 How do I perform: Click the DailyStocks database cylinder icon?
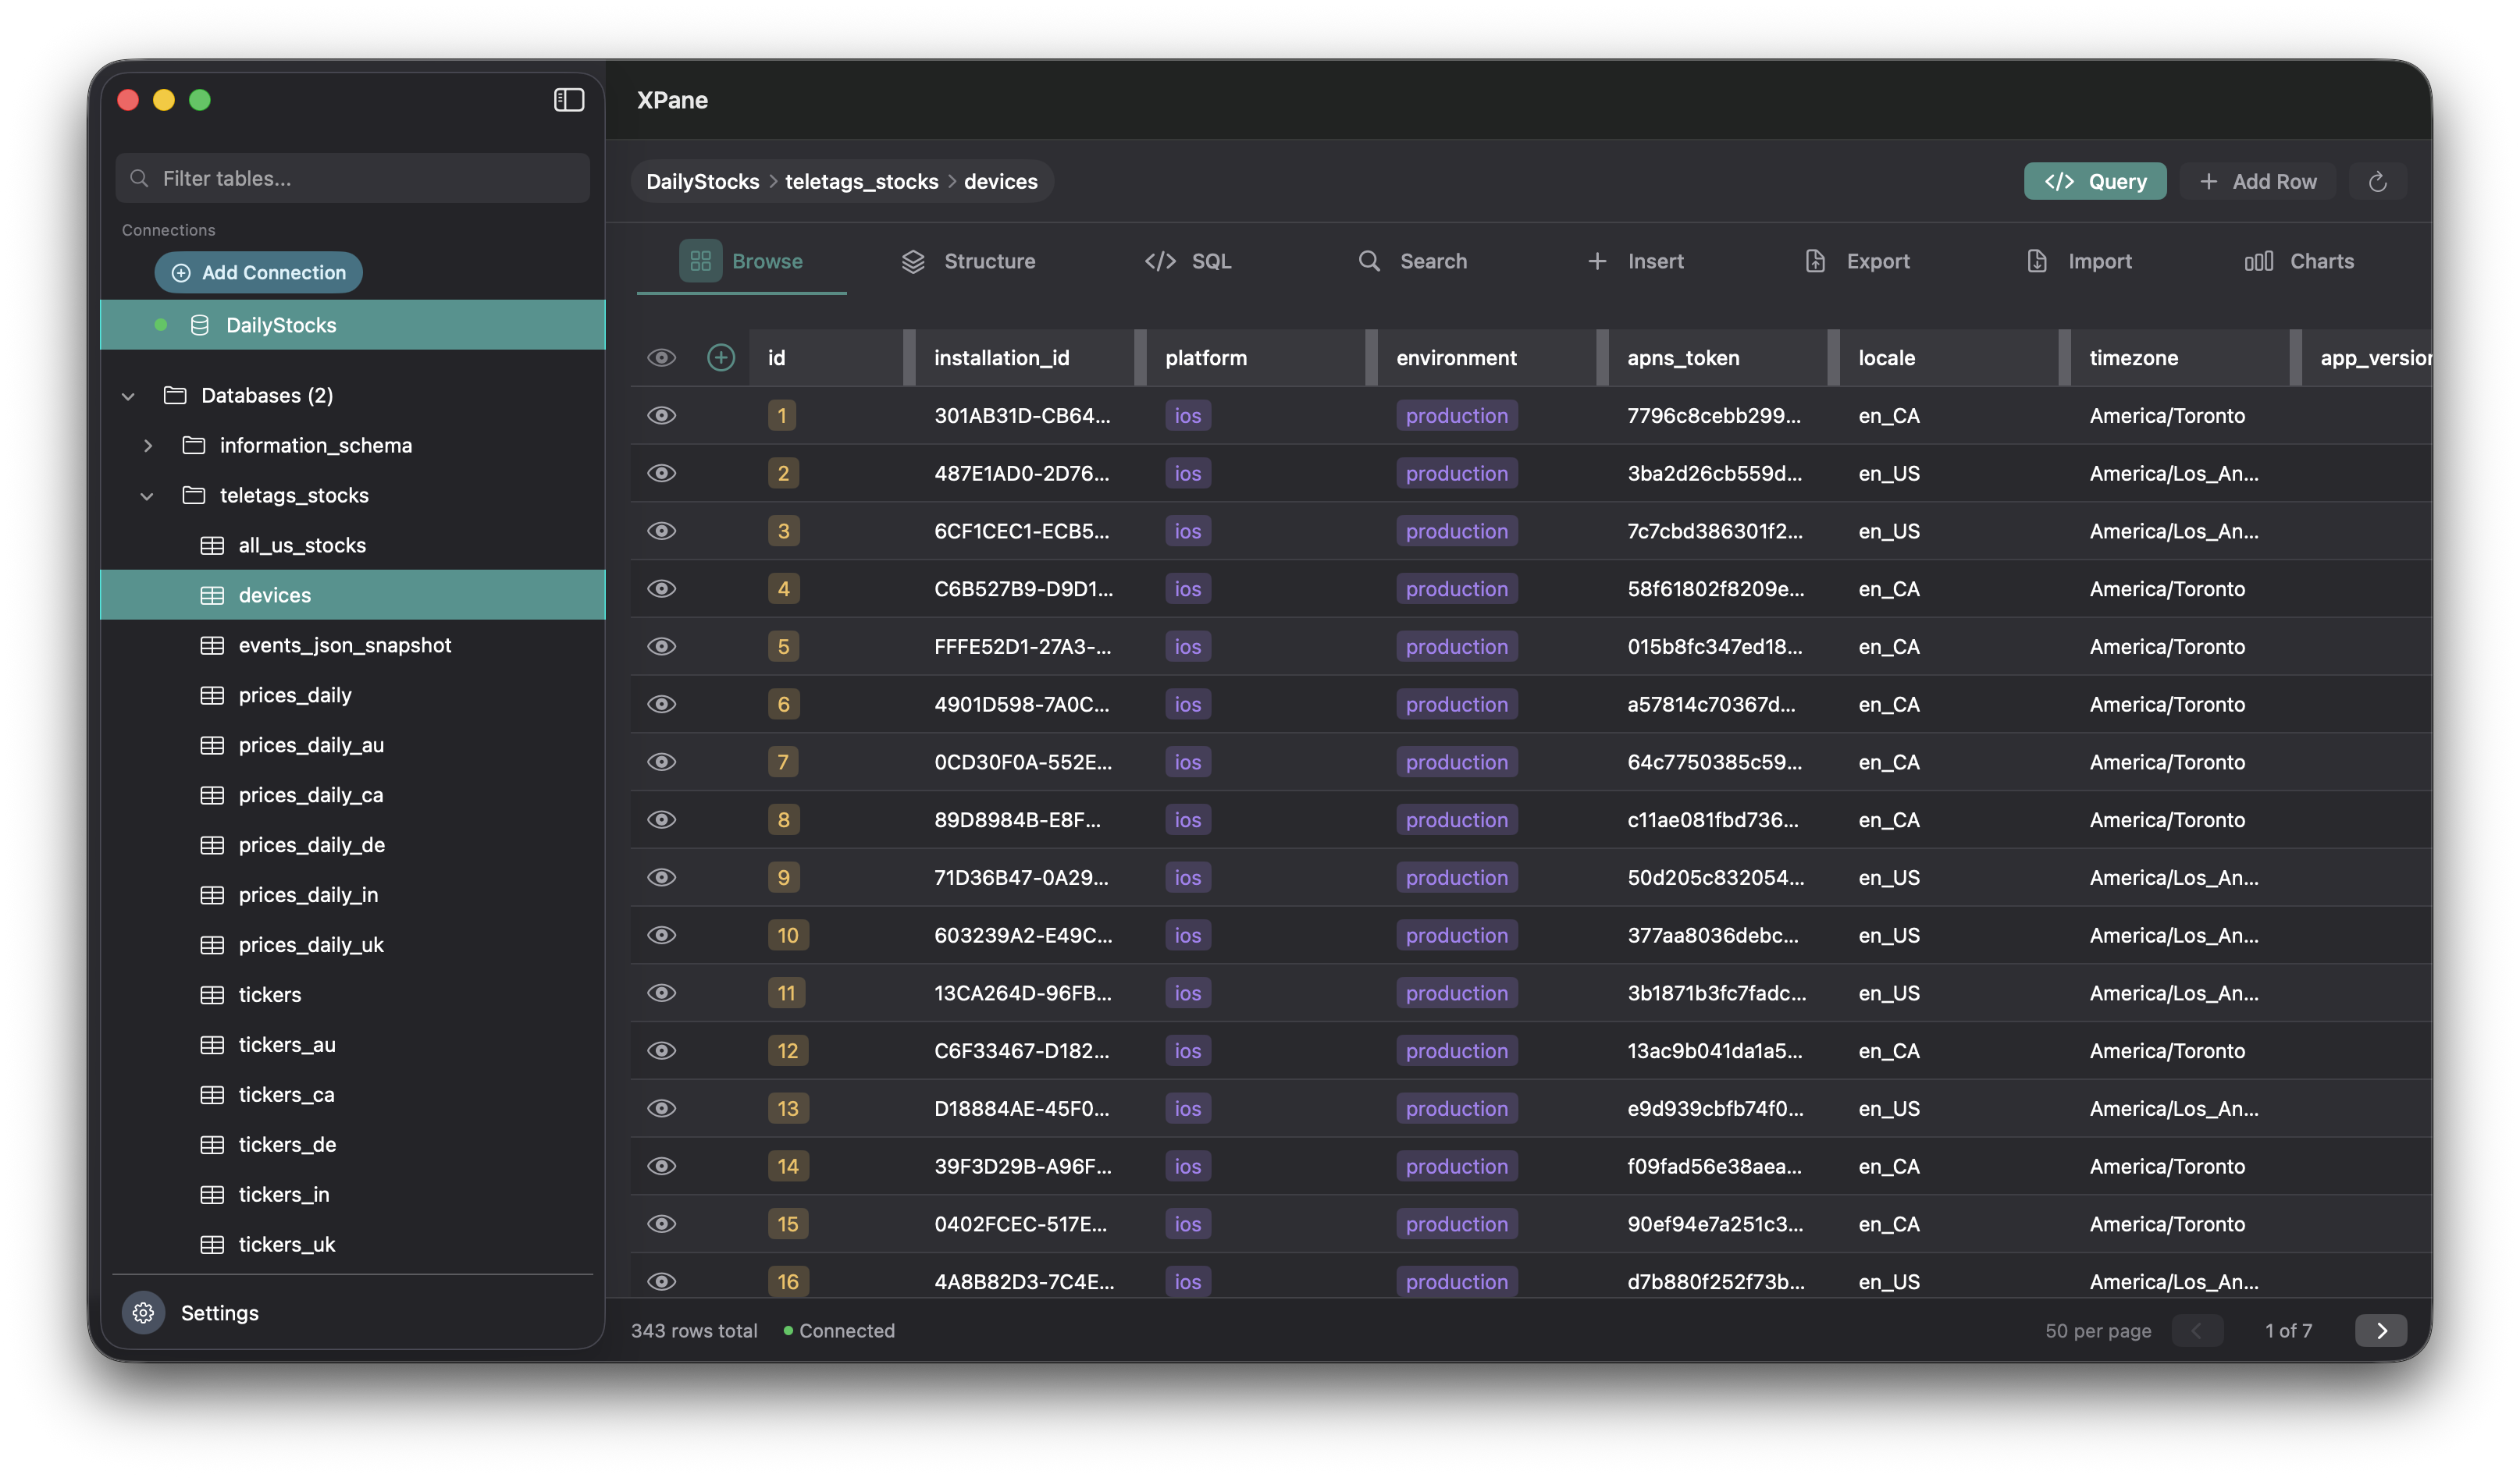200,325
